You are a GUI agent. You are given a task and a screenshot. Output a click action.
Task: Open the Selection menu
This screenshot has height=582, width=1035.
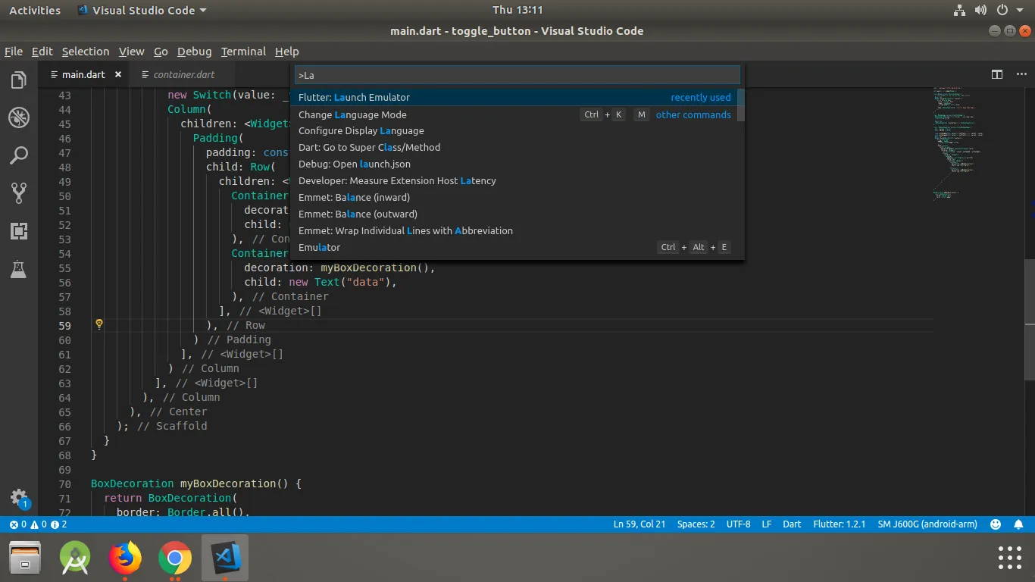(x=86, y=52)
